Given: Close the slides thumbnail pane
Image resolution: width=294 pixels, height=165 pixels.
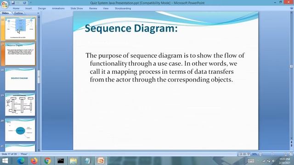Looking at the screenshot, I should 38,13.
